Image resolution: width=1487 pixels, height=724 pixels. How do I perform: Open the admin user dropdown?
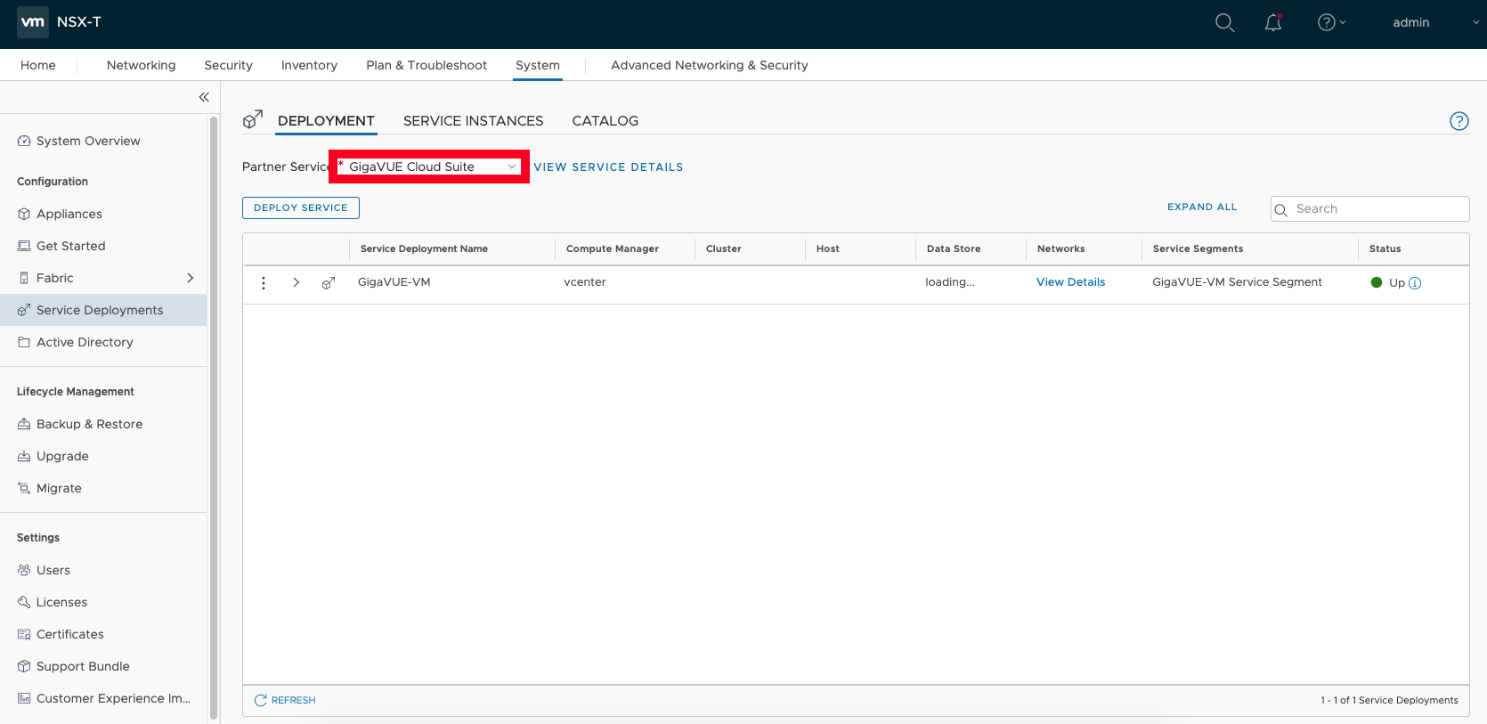tap(1434, 22)
